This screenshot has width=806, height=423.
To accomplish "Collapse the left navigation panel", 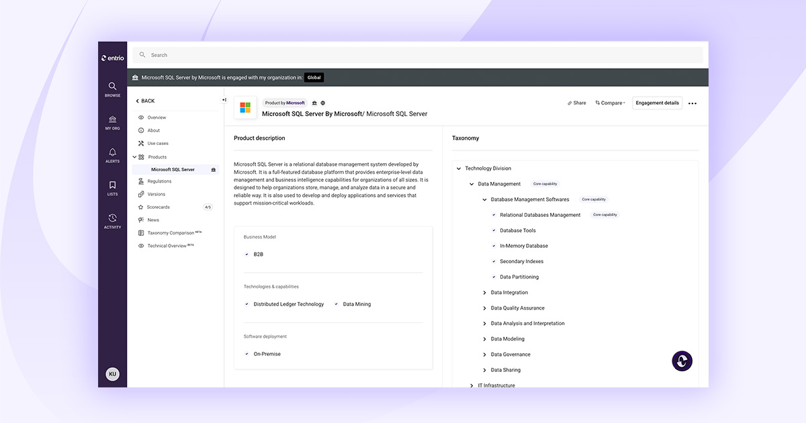I will (x=224, y=100).
